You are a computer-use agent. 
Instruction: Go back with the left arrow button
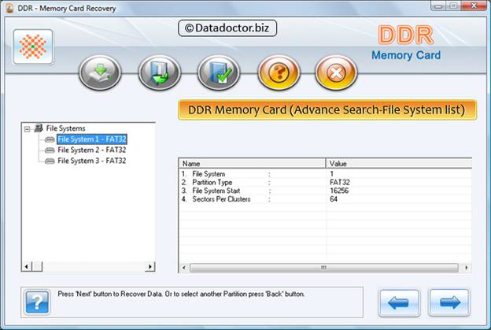pos(399,302)
